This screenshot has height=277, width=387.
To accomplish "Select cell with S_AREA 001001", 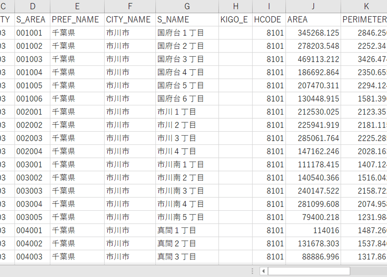I will click(x=32, y=33).
